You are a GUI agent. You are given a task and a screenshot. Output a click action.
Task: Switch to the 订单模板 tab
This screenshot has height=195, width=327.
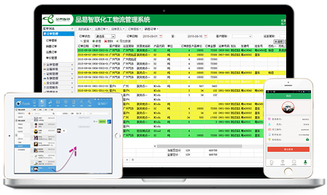click(x=134, y=29)
